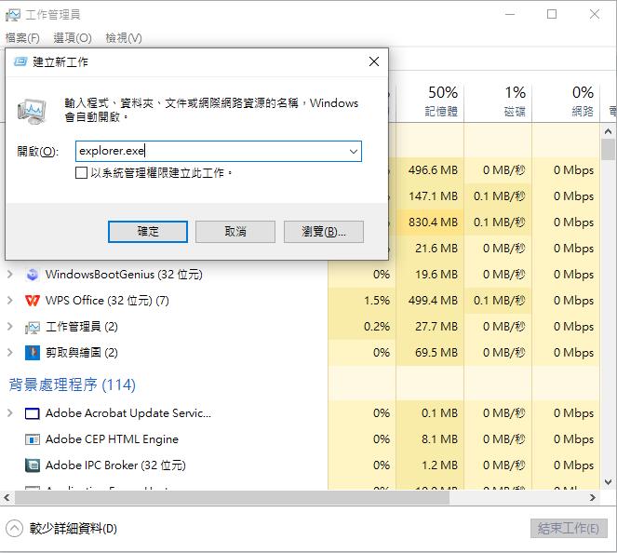Click the 較少詳細資料 collapse arrow icon
Viewport: 617px width, 553px height.
15,528
